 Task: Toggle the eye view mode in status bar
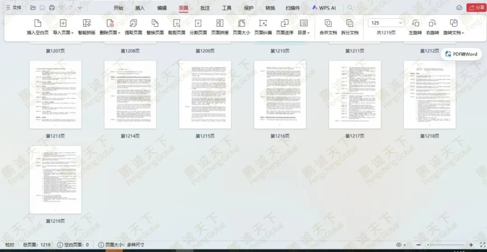click(401, 244)
